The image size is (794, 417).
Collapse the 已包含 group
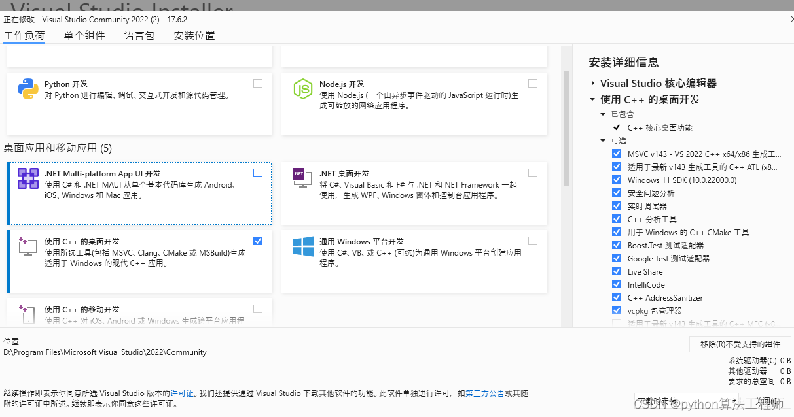pos(604,114)
